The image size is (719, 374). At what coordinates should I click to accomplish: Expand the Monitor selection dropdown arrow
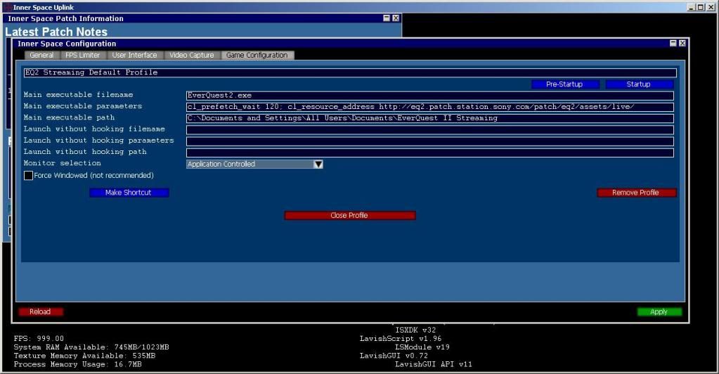point(318,165)
